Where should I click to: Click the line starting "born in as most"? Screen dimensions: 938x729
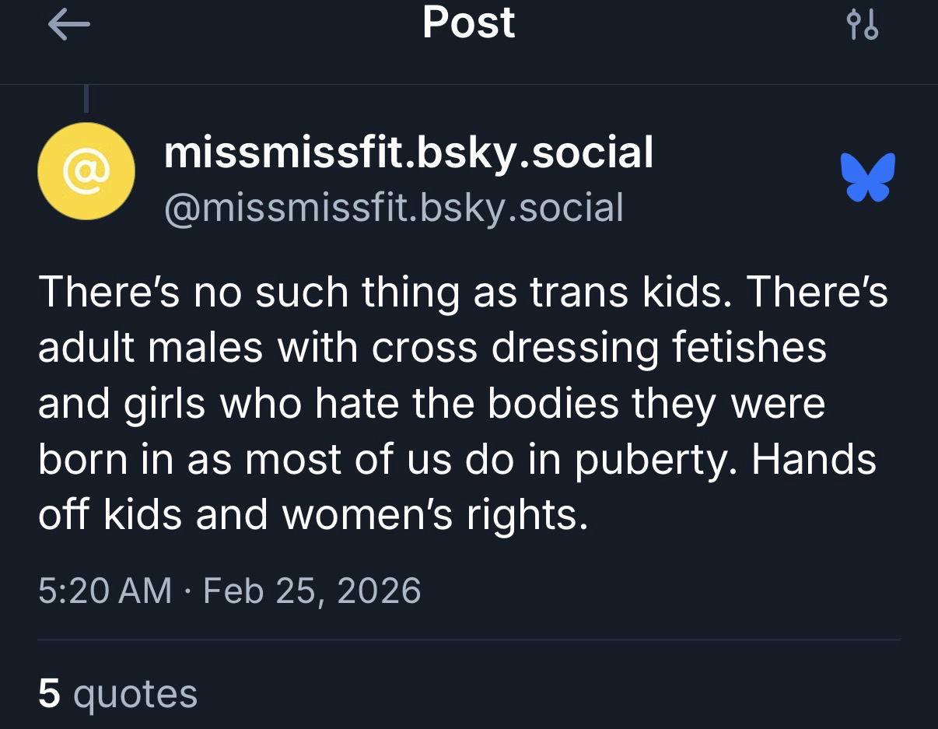pos(457,459)
